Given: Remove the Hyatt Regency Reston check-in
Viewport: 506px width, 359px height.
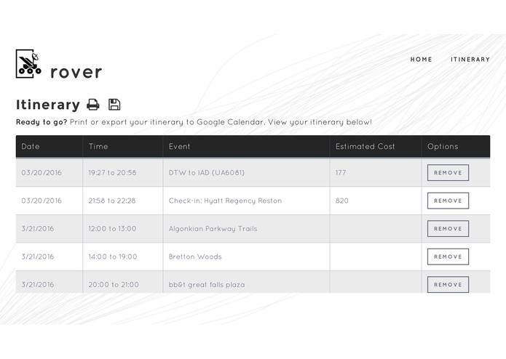Looking at the screenshot, I should pos(448,201).
